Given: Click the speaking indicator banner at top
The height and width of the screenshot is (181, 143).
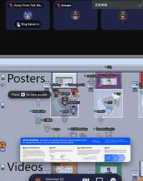Looking at the screenshot, I should [x=117, y=5].
